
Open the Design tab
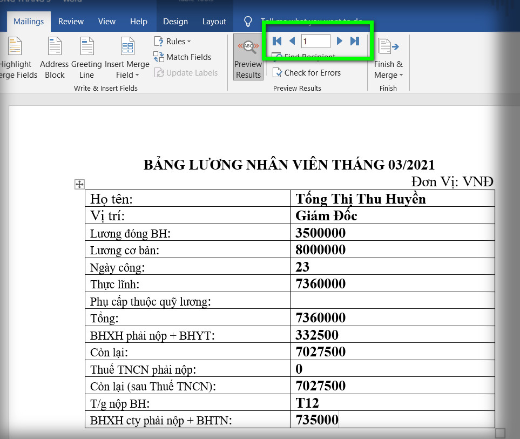pyautogui.click(x=175, y=22)
